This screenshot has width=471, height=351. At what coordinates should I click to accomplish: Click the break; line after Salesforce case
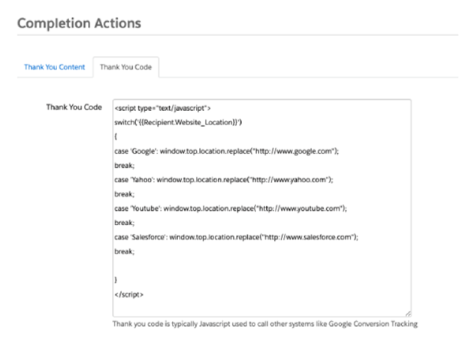[x=125, y=251]
